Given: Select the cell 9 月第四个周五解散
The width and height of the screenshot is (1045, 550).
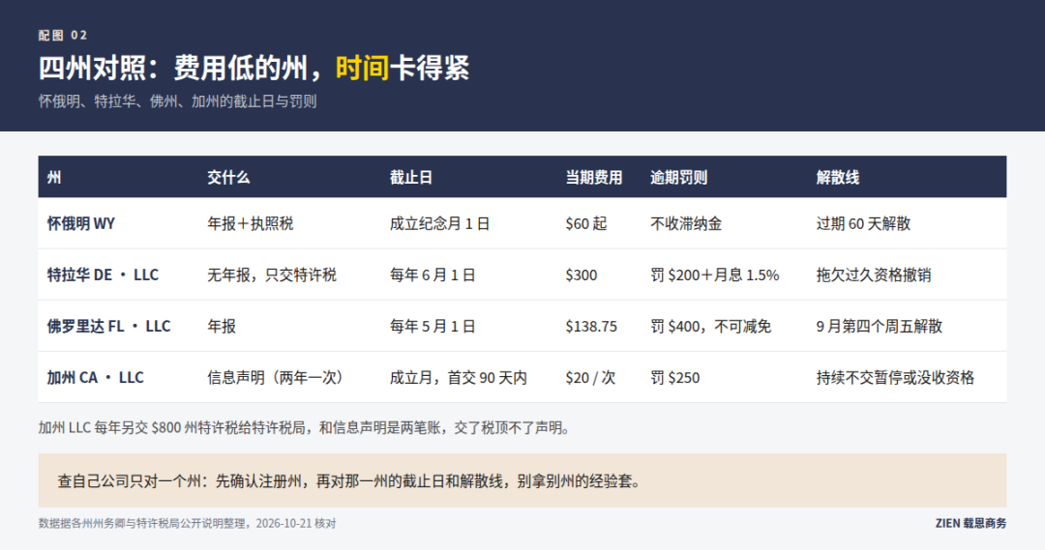Looking at the screenshot, I should (x=879, y=327).
